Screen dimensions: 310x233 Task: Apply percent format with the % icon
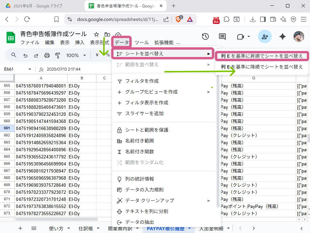point(108,55)
